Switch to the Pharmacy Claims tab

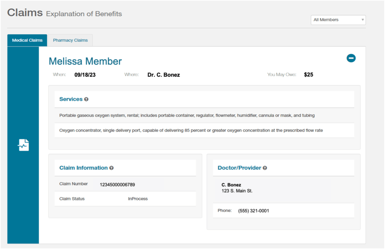coord(70,40)
